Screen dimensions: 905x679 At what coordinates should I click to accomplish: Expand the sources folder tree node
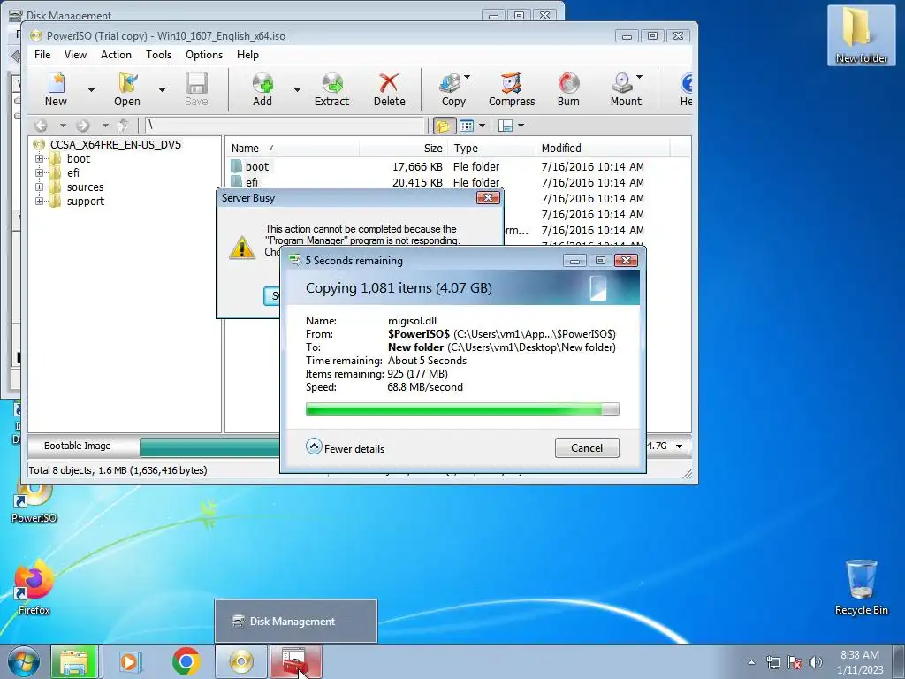[x=39, y=187]
